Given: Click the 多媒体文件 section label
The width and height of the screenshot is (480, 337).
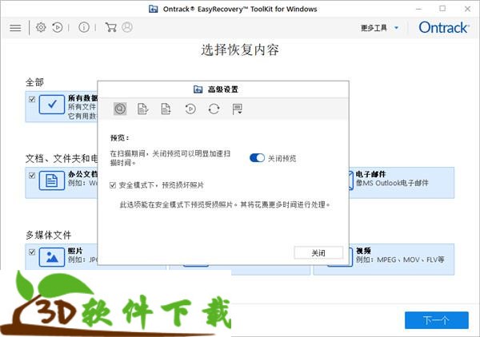Looking at the screenshot, I should [48, 235].
